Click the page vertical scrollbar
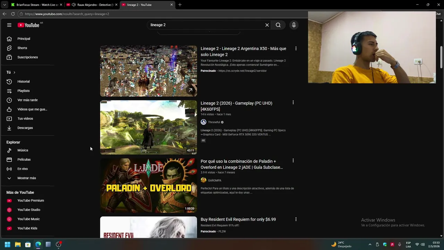 pos(441,57)
